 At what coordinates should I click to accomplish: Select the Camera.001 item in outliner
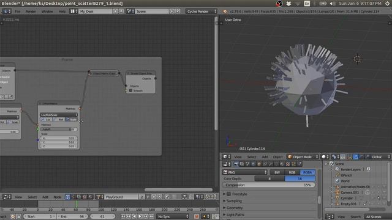coord(350,193)
